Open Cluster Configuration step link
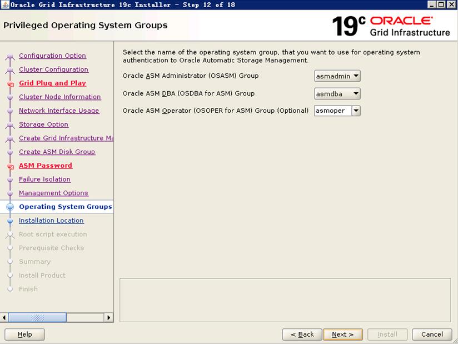 [x=53, y=69]
